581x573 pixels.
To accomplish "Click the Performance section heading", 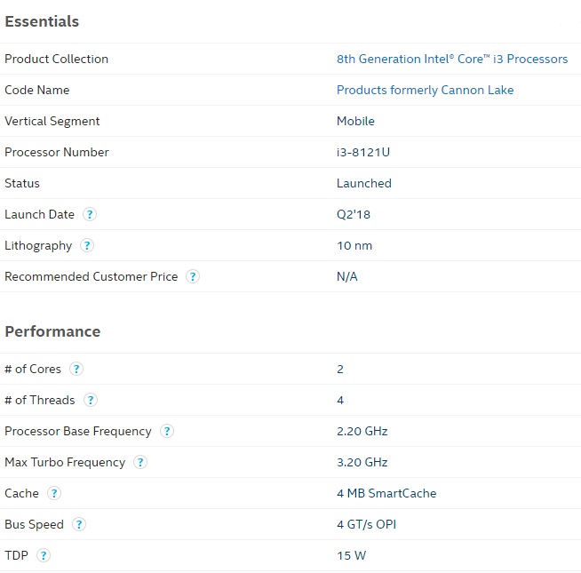I will pyautogui.click(x=52, y=331).
